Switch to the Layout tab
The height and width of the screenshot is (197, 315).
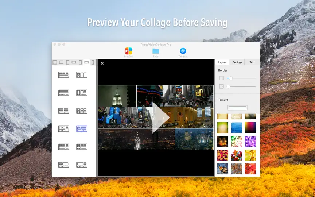tap(222, 62)
